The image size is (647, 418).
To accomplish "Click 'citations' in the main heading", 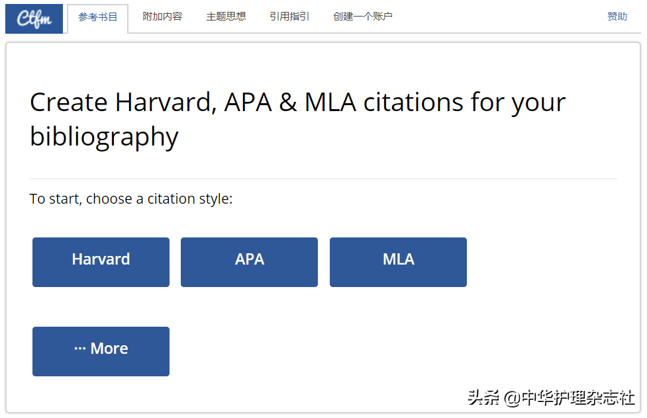I will point(413,103).
